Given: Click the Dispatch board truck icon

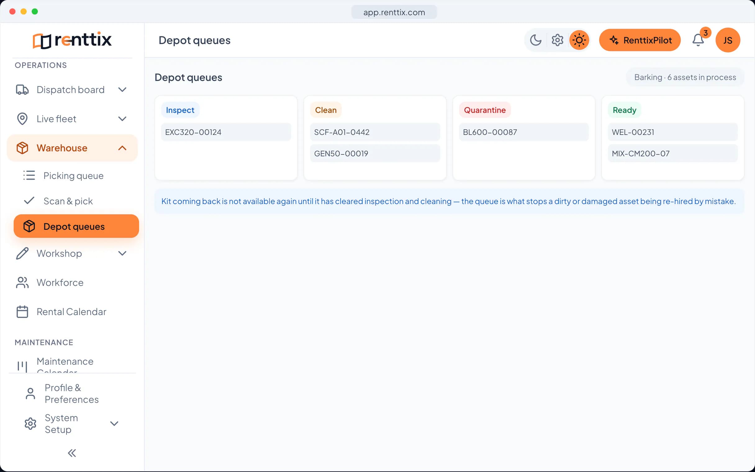Looking at the screenshot, I should (x=22, y=90).
